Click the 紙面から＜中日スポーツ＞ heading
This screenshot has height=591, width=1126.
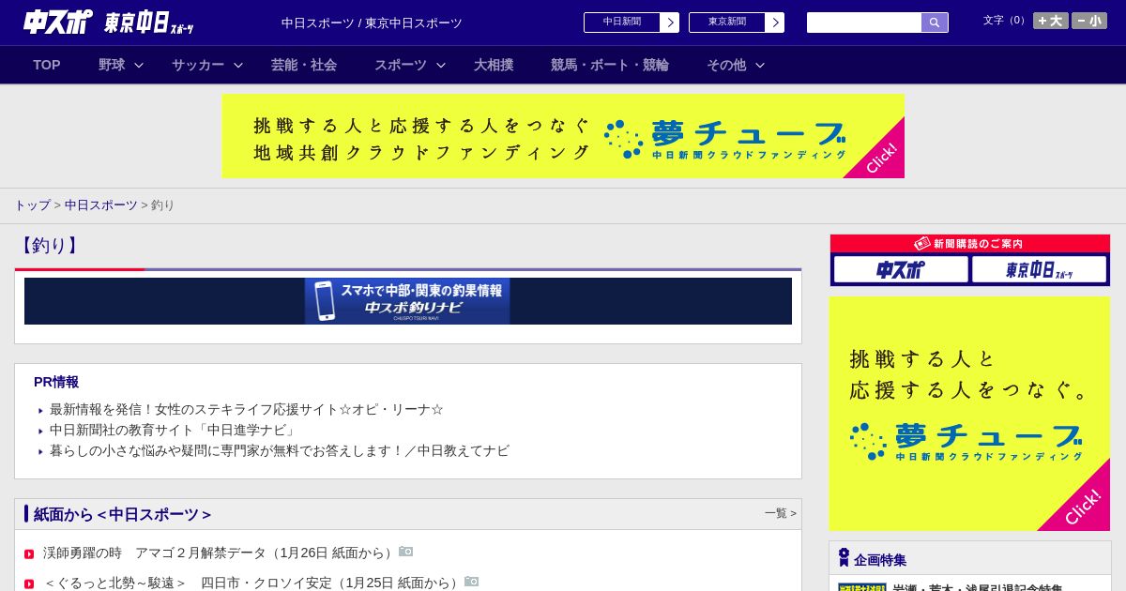pos(123,514)
